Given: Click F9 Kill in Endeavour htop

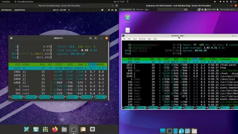Looking at the screenshot, I should pos(223,108).
